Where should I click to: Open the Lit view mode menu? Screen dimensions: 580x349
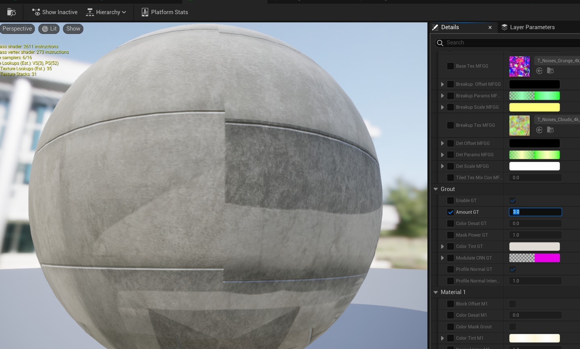pos(49,29)
